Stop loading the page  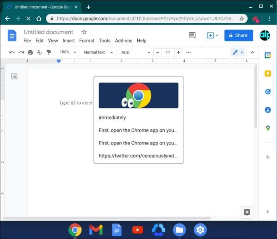point(28,18)
